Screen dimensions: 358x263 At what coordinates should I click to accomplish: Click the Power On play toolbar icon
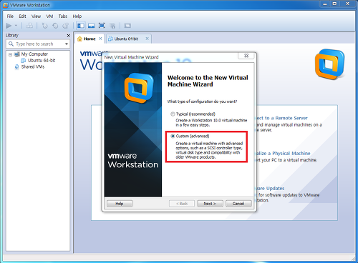pyautogui.click(x=9, y=26)
